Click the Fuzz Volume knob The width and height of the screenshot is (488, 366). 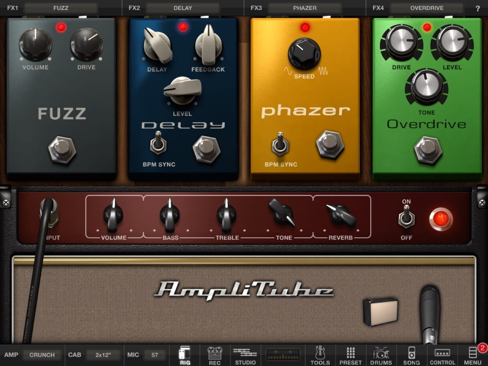(x=36, y=44)
